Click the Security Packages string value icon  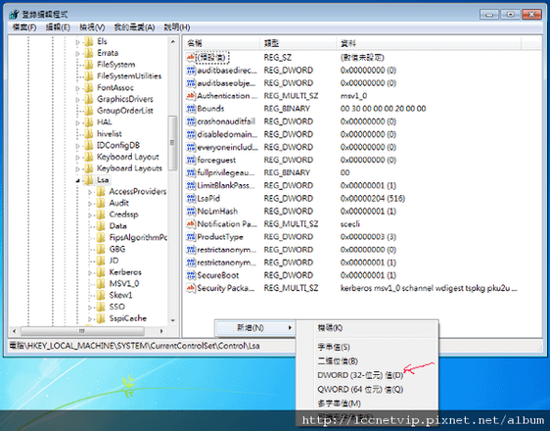[191, 288]
